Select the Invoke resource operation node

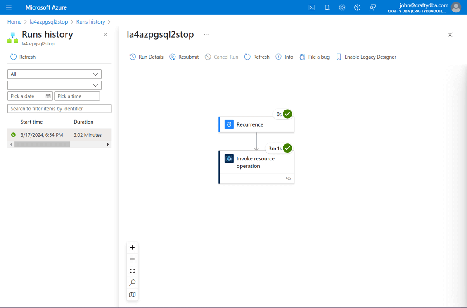(x=256, y=167)
